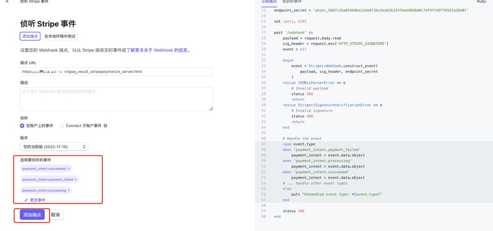493x231 pixels.
Task: Click info icon beside Connect 子账户事件
Action: coord(105,126)
